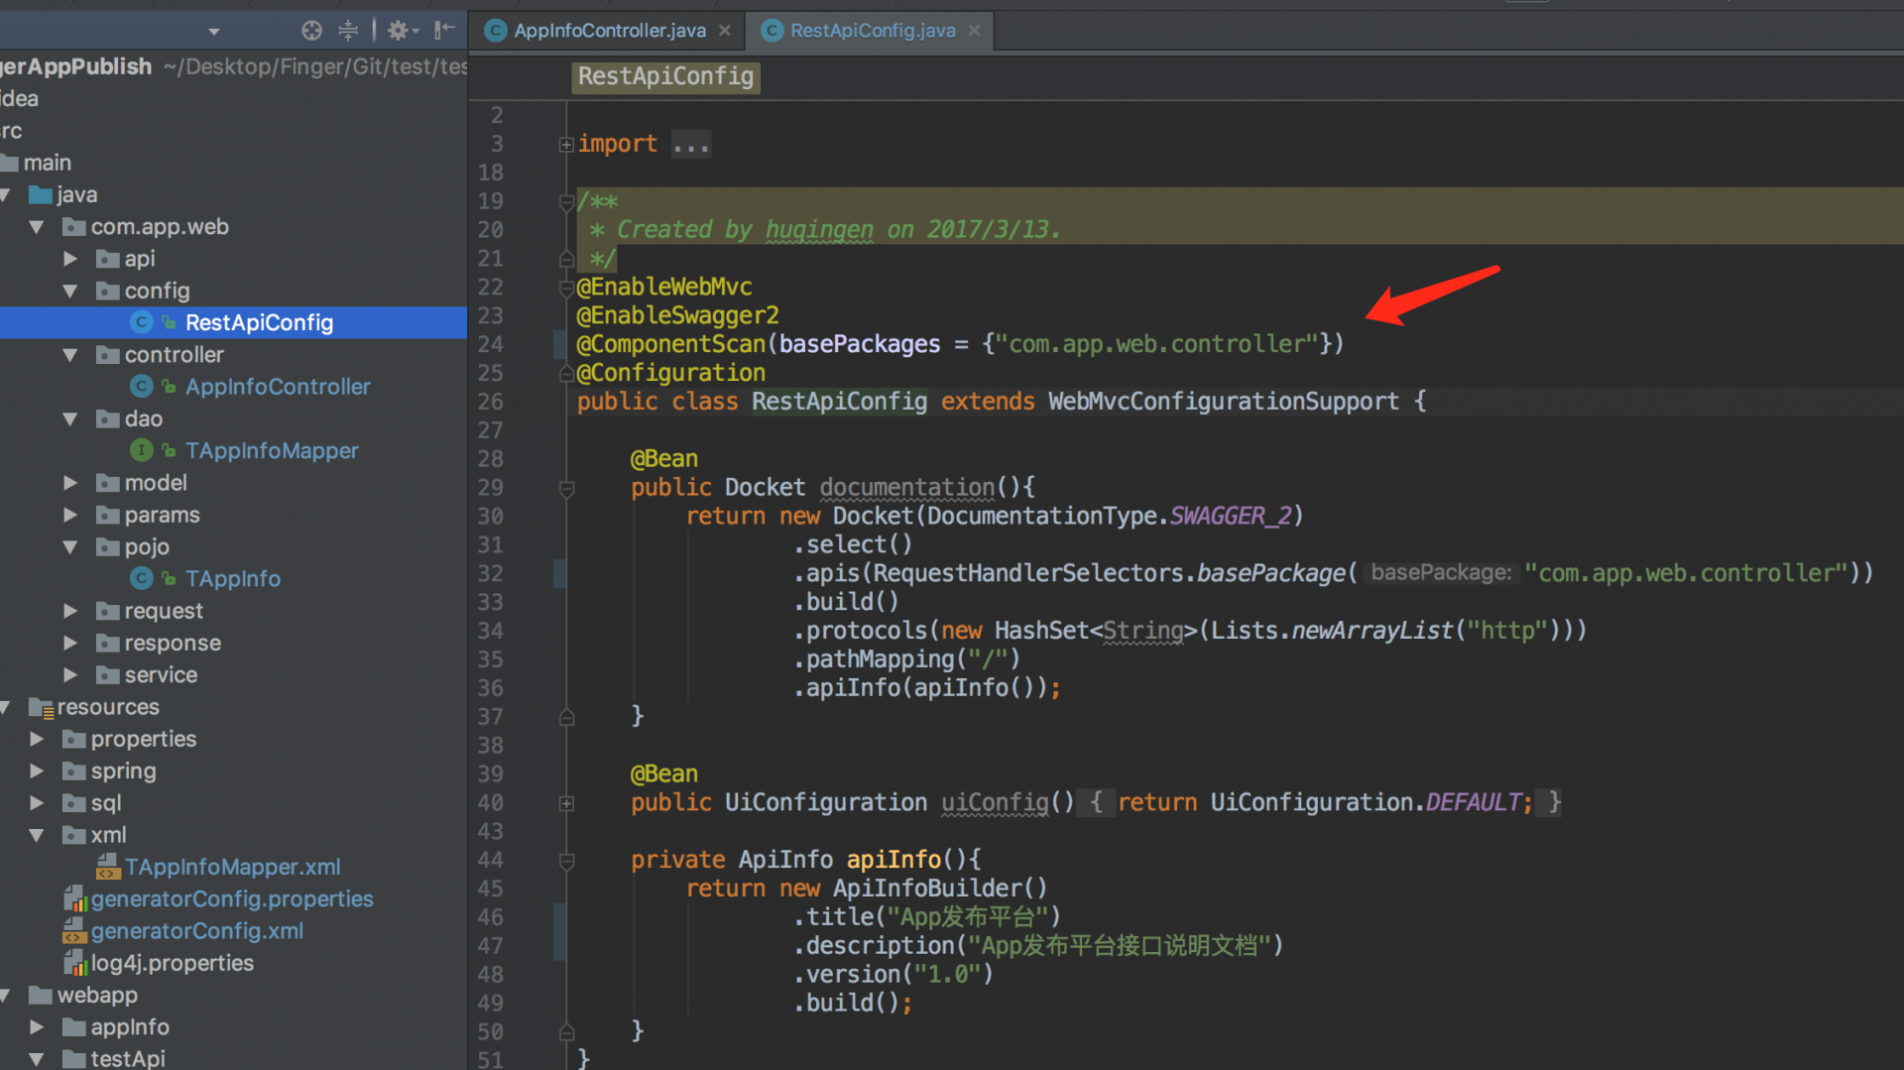The height and width of the screenshot is (1070, 1904).
Task: Open generatorConfig.properties file
Action: 232,899
